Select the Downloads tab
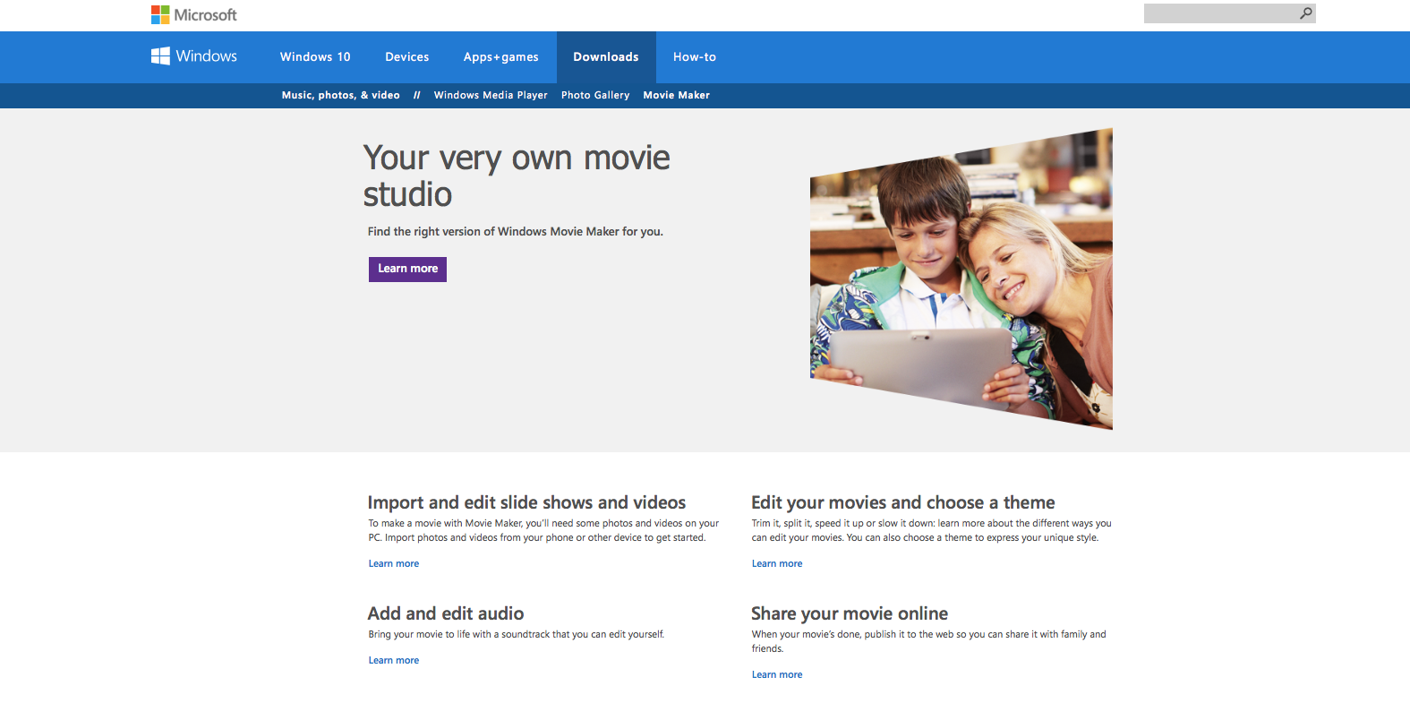 [x=606, y=57]
